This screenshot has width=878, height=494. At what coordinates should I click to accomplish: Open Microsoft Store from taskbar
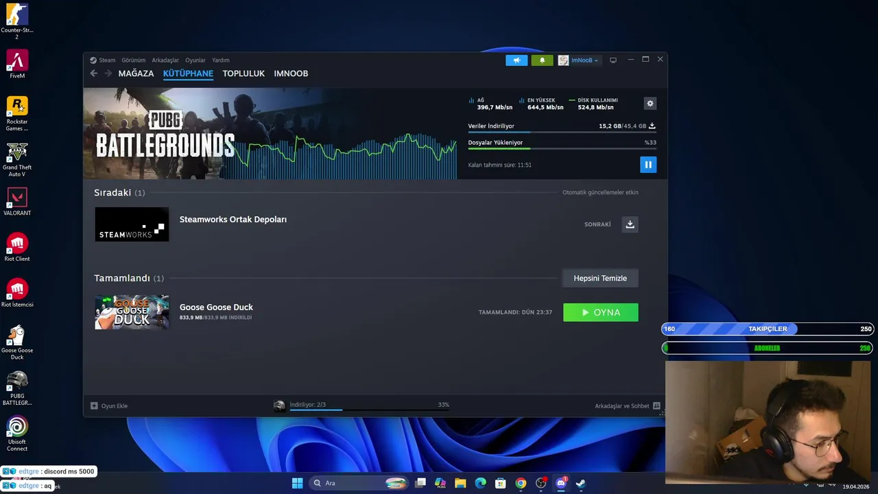[x=501, y=483]
